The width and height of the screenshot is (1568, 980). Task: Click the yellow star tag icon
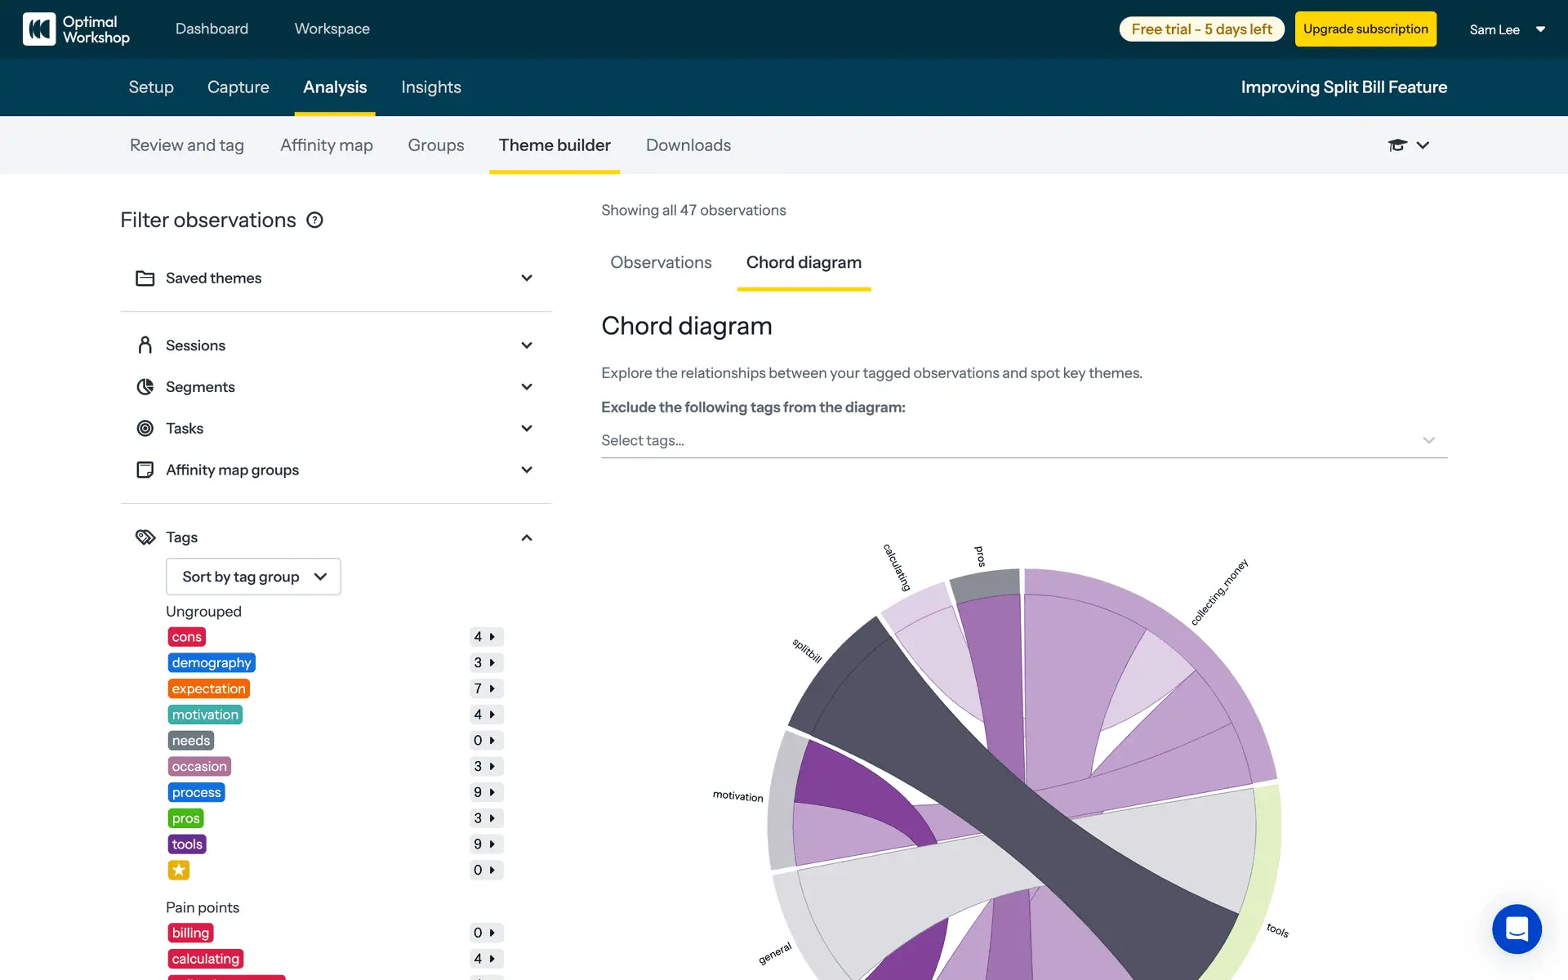pos(179,870)
